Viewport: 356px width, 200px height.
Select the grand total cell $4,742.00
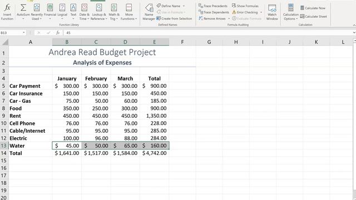coord(155,153)
